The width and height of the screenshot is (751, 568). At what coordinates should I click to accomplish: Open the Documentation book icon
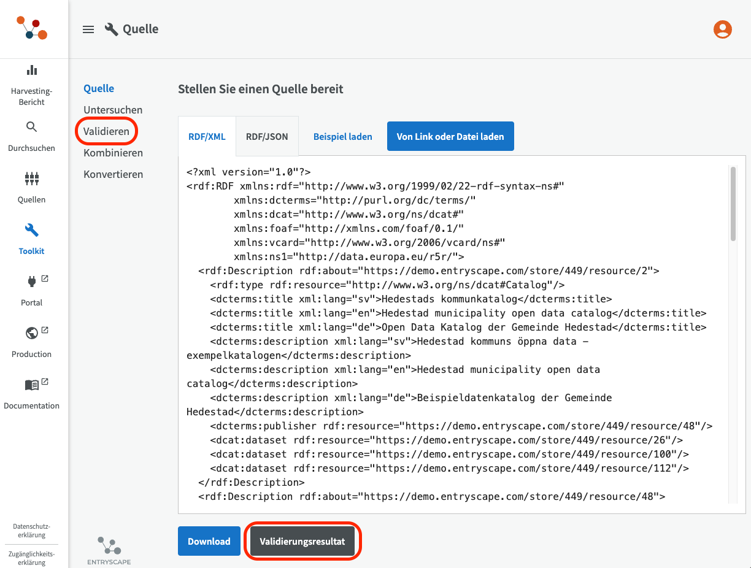coord(31,385)
